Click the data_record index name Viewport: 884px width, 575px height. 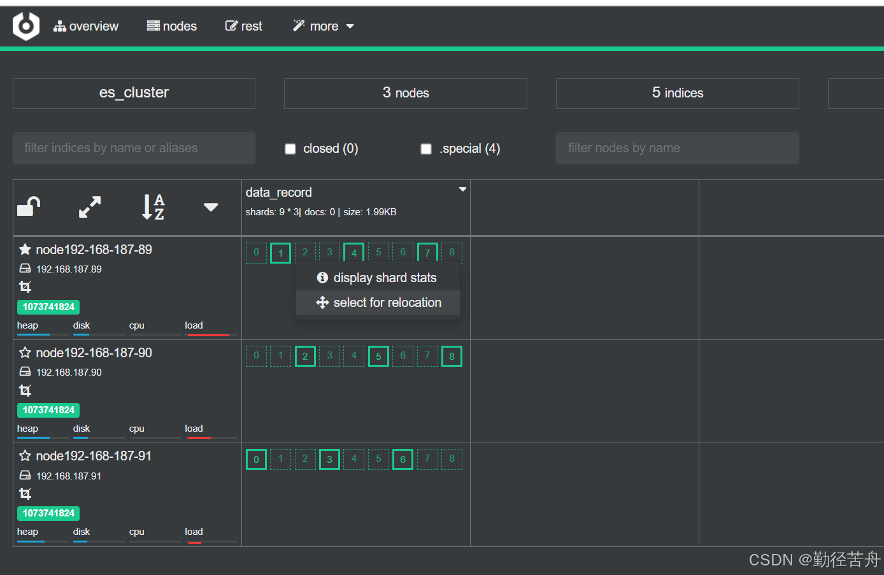click(279, 192)
